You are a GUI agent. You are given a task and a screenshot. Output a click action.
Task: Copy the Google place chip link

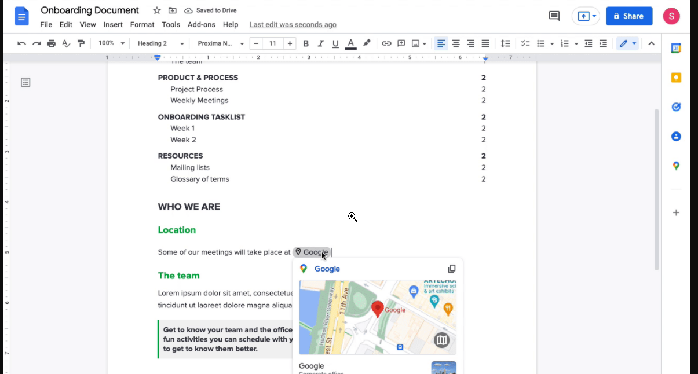coord(452,269)
